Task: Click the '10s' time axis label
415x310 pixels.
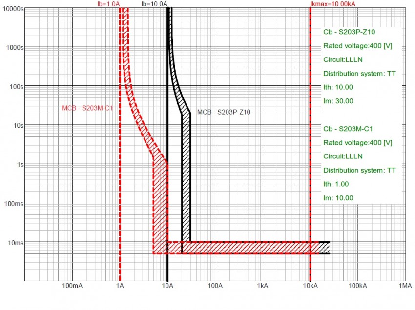Action: (x=18, y=126)
